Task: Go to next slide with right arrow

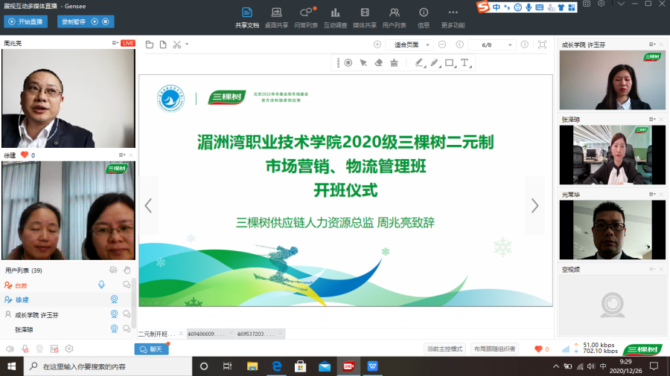Action: 535,206
